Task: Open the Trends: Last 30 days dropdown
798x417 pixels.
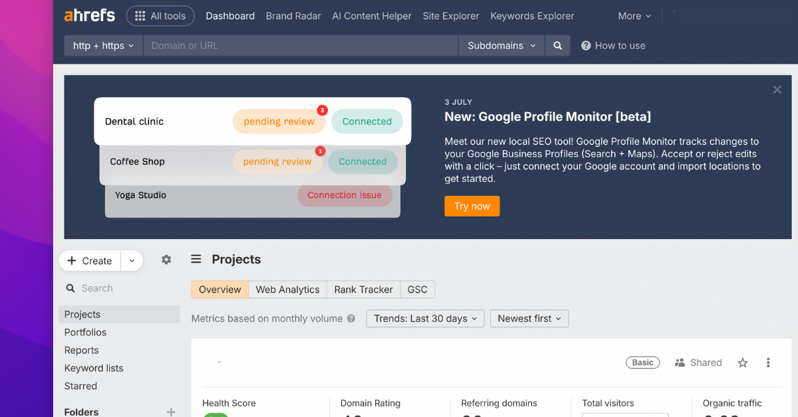Action: click(426, 319)
